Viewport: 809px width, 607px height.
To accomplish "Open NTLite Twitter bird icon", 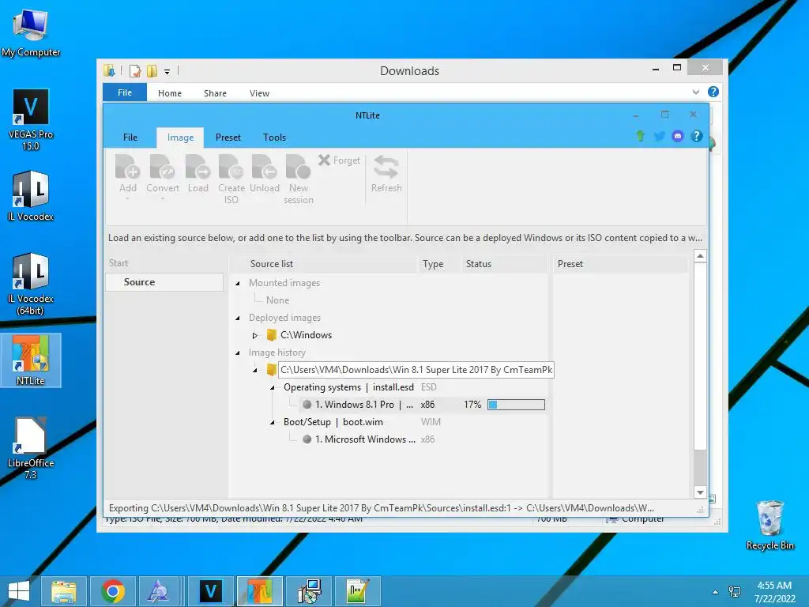I will (x=659, y=136).
